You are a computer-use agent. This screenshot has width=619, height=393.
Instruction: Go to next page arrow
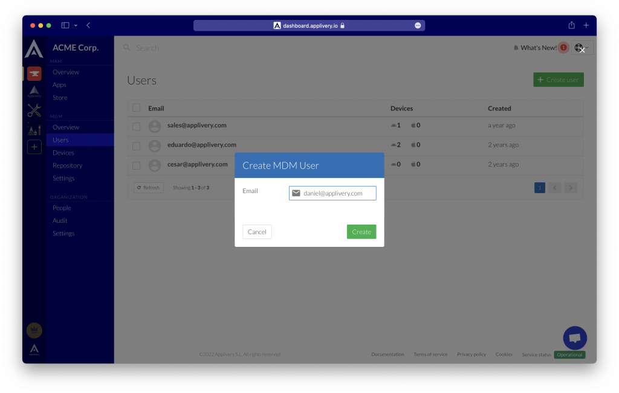click(x=571, y=188)
